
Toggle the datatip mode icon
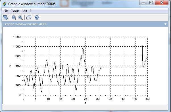(x=29, y=18)
